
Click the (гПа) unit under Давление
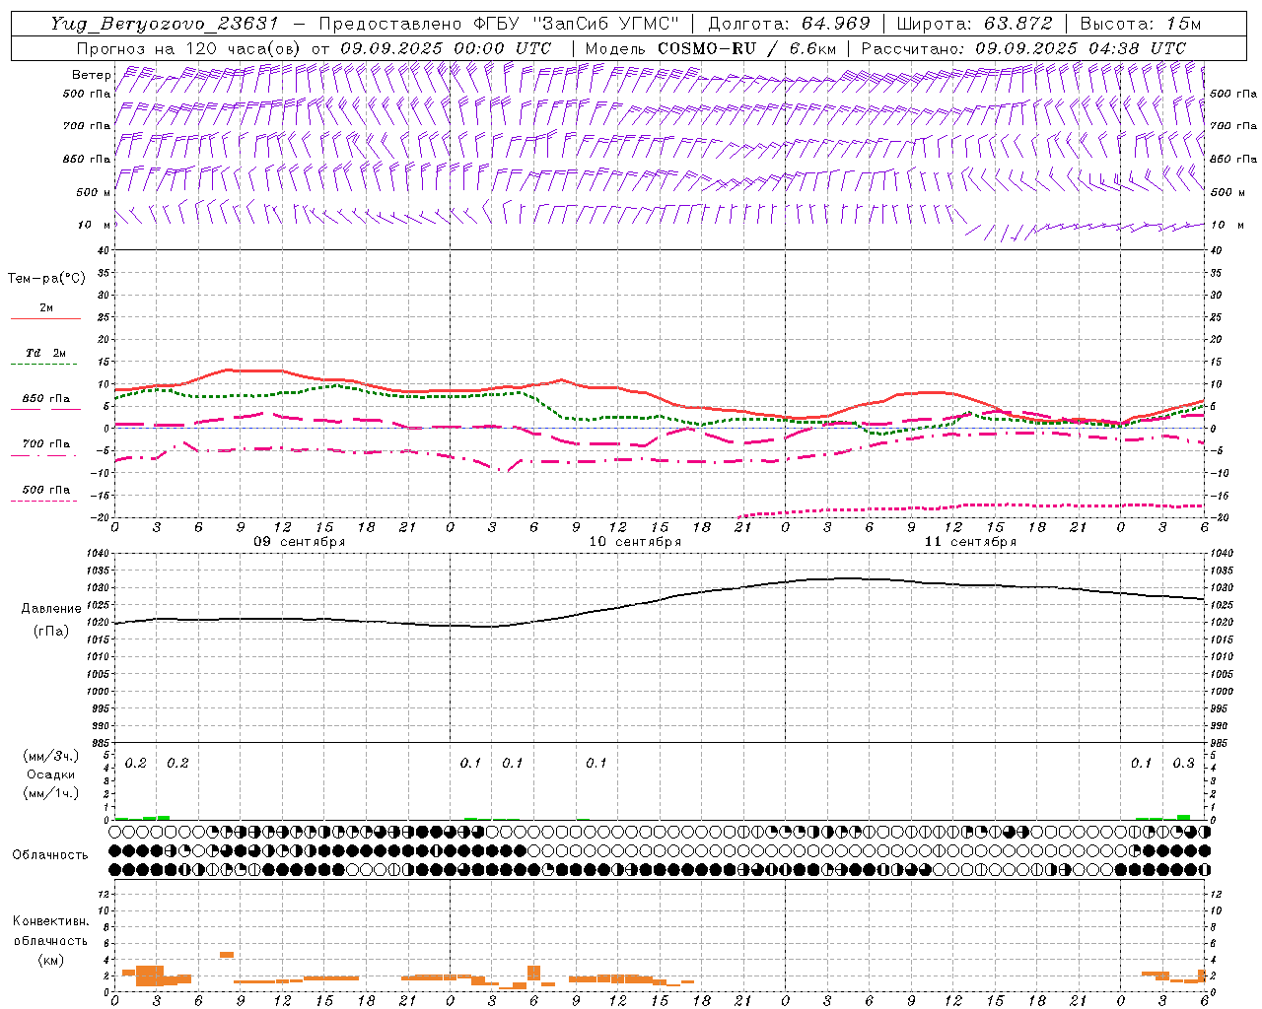(x=51, y=632)
